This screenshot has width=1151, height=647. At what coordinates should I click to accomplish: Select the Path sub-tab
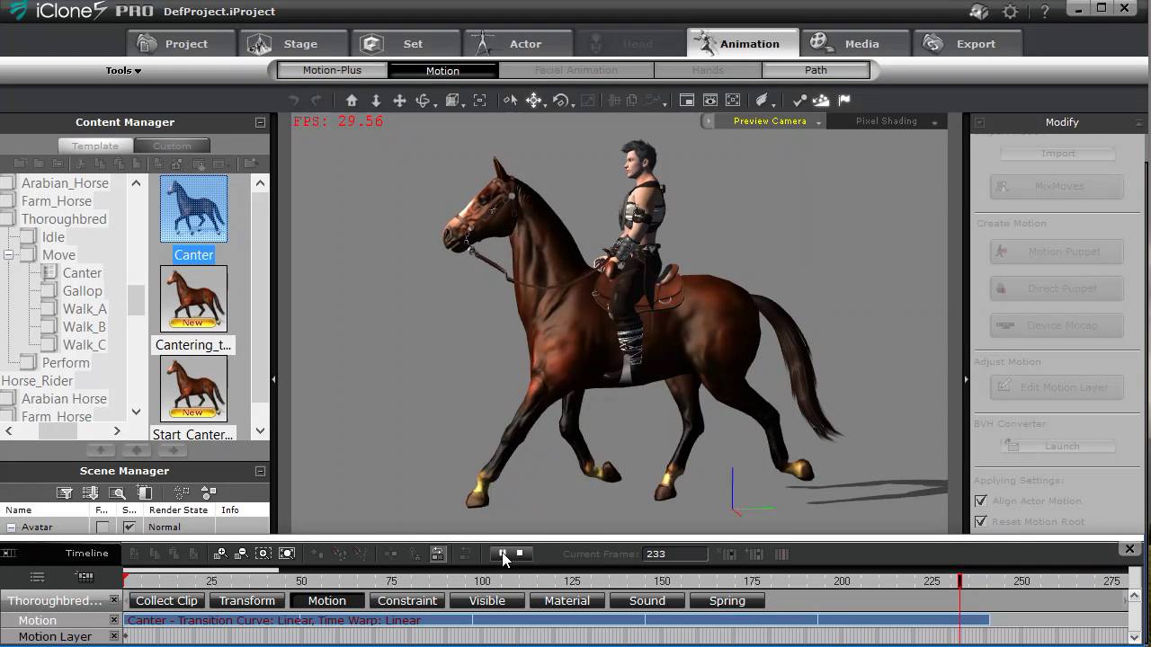[x=816, y=70]
